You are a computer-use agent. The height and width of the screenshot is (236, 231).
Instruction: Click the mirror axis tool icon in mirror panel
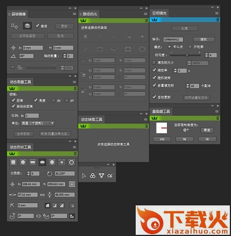14,26
